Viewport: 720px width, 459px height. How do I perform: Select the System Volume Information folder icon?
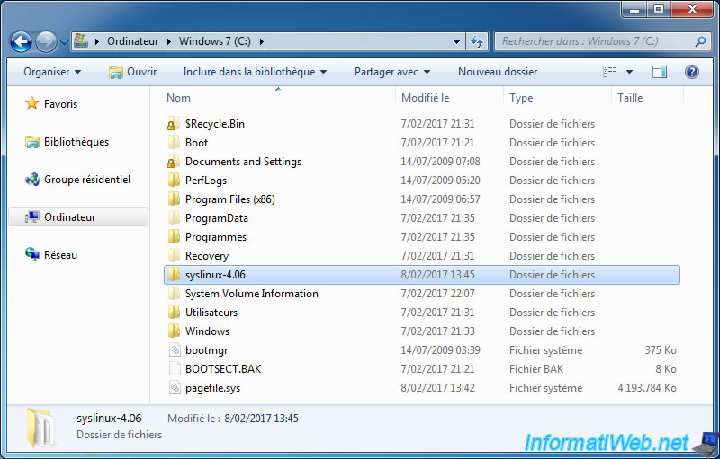(x=174, y=293)
